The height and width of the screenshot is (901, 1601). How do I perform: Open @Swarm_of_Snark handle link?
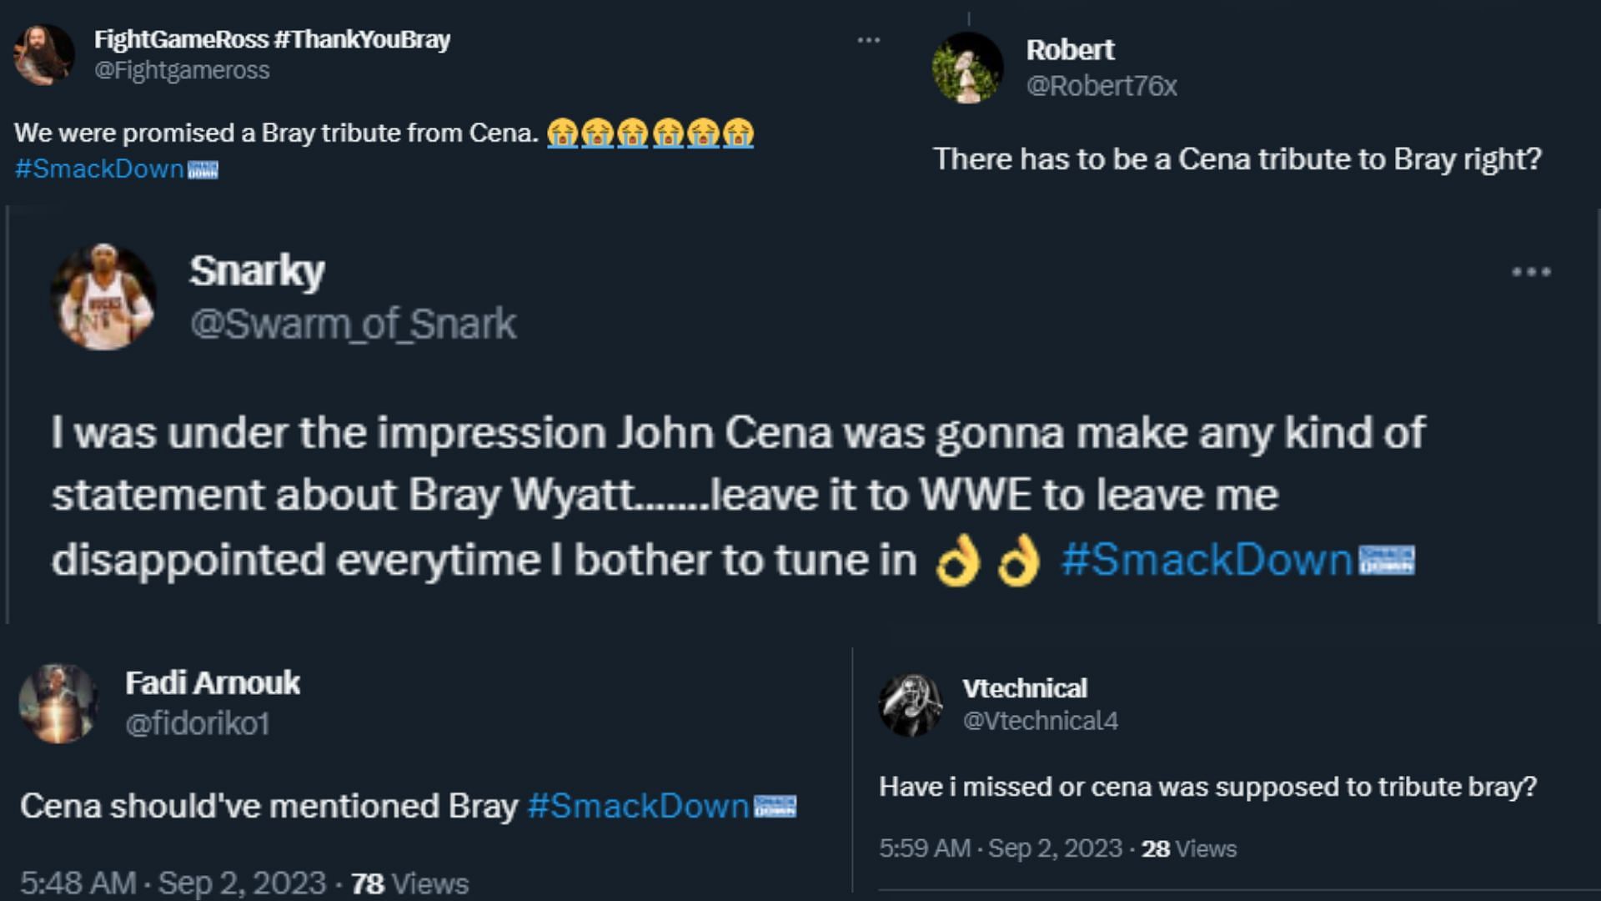pyautogui.click(x=353, y=324)
